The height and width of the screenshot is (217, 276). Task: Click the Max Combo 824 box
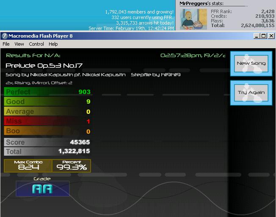[28, 166]
